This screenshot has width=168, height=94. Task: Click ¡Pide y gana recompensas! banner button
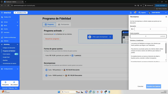(x=100, y=37)
